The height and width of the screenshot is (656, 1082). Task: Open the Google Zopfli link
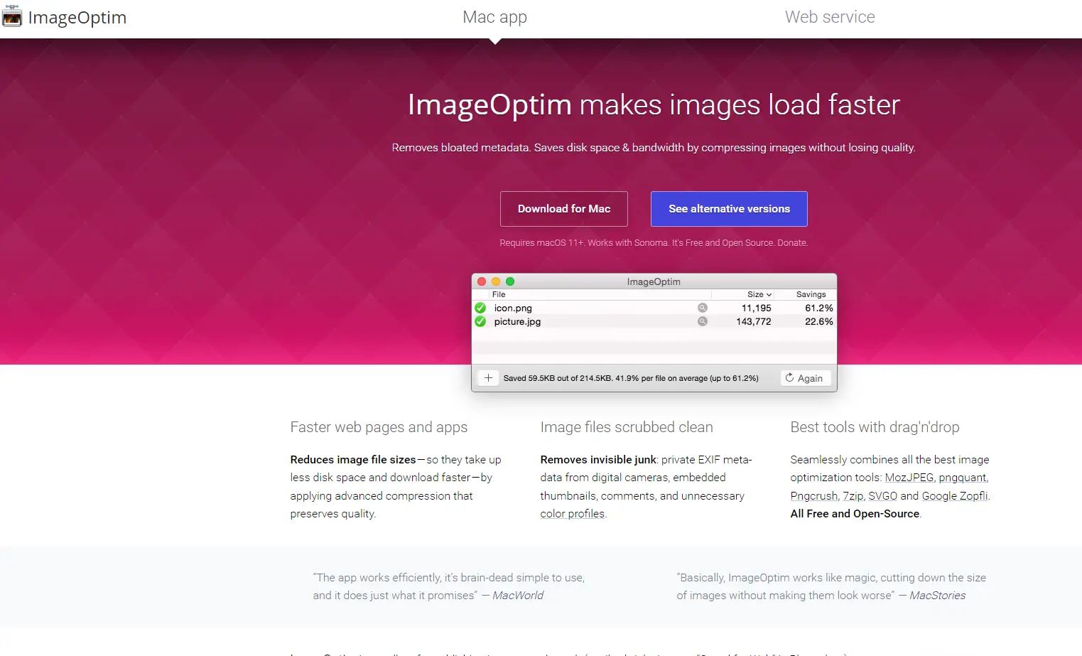[955, 496]
